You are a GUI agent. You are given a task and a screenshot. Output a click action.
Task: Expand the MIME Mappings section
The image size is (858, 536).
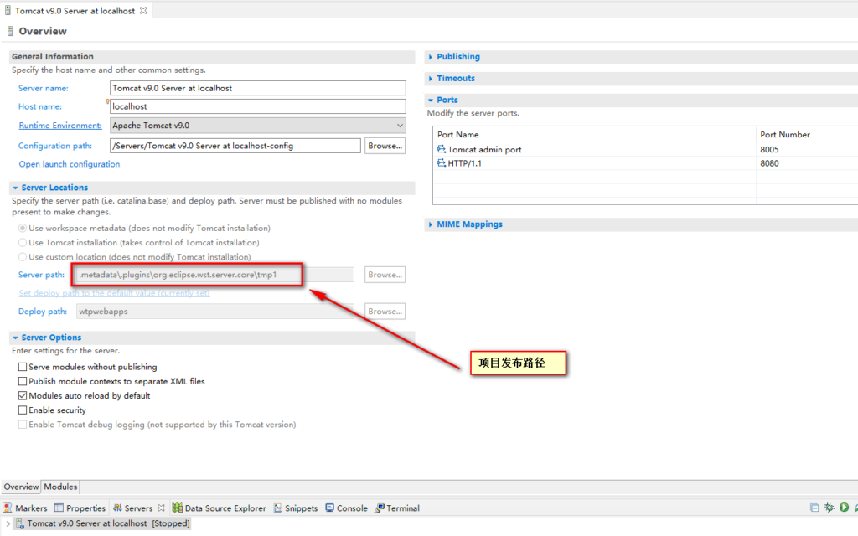tap(468, 224)
